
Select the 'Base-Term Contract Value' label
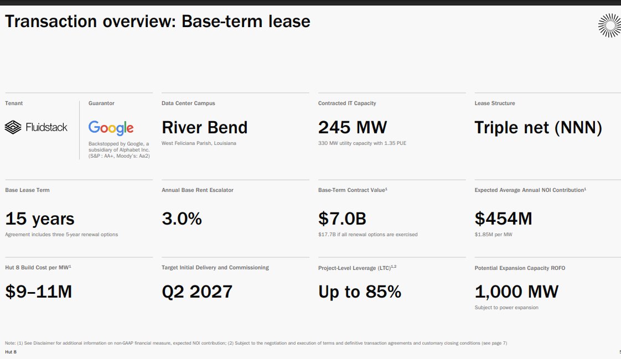click(x=353, y=190)
